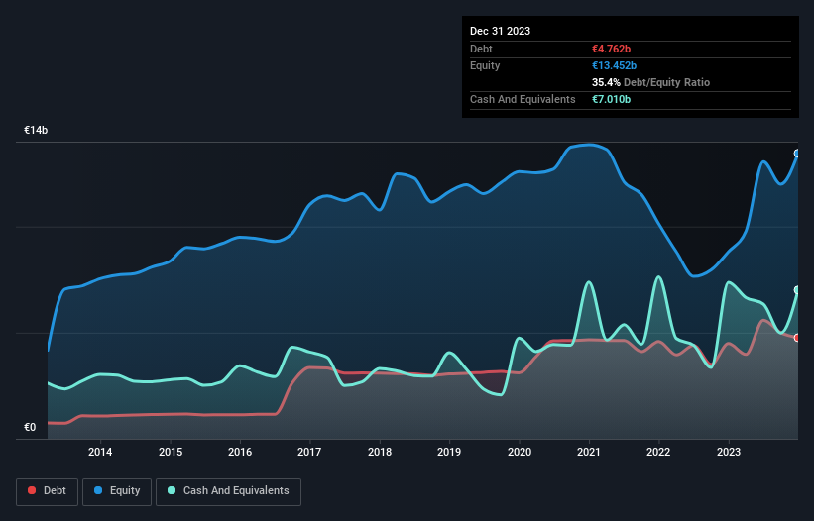Toggle Cash And Equivalents legend button
Screen dimensions: 814x521
(228, 491)
